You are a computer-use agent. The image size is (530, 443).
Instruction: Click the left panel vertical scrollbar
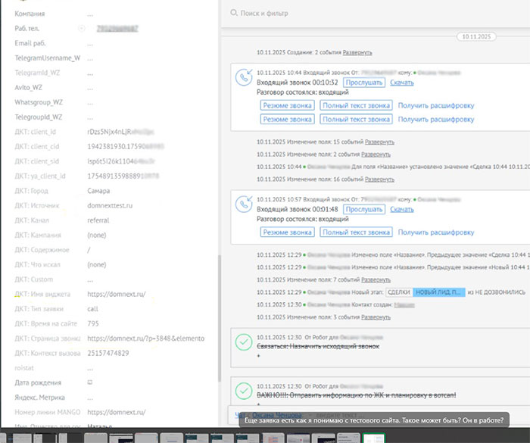220,318
